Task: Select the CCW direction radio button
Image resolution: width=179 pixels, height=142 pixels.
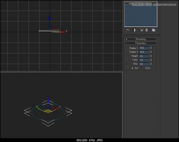Action: coord(143,68)
